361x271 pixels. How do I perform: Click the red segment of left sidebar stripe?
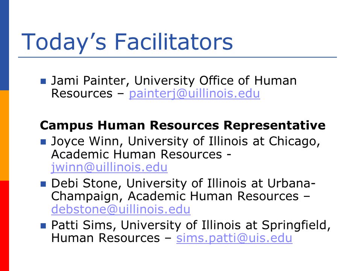tap(5, 226)
